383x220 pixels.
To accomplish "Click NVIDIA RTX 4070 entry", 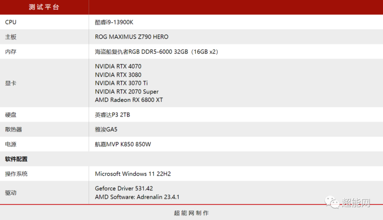I will pos(118,66).
